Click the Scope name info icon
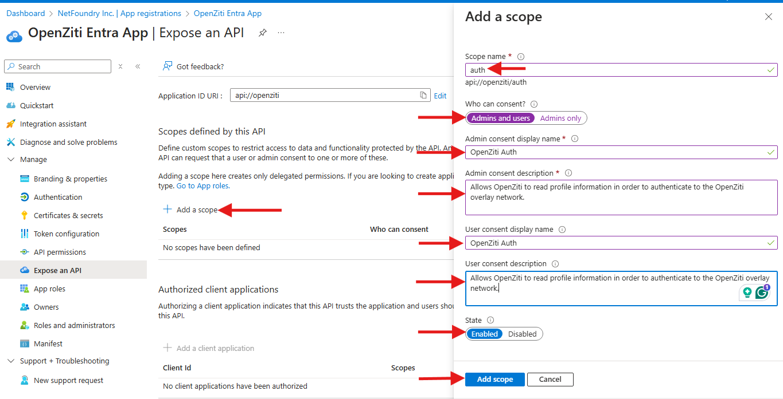783x399 pixels. tap(521, 57)
